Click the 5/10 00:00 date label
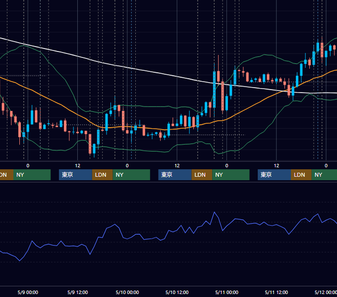 click(x=127, y=292)
